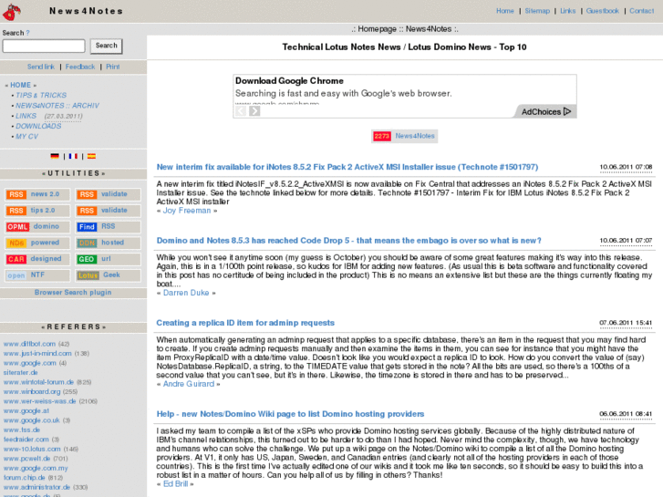This screenshot has height=497, width=663.
Task: Open referer www.google.com
Action: pyautogui.click(x=29, y=363)
